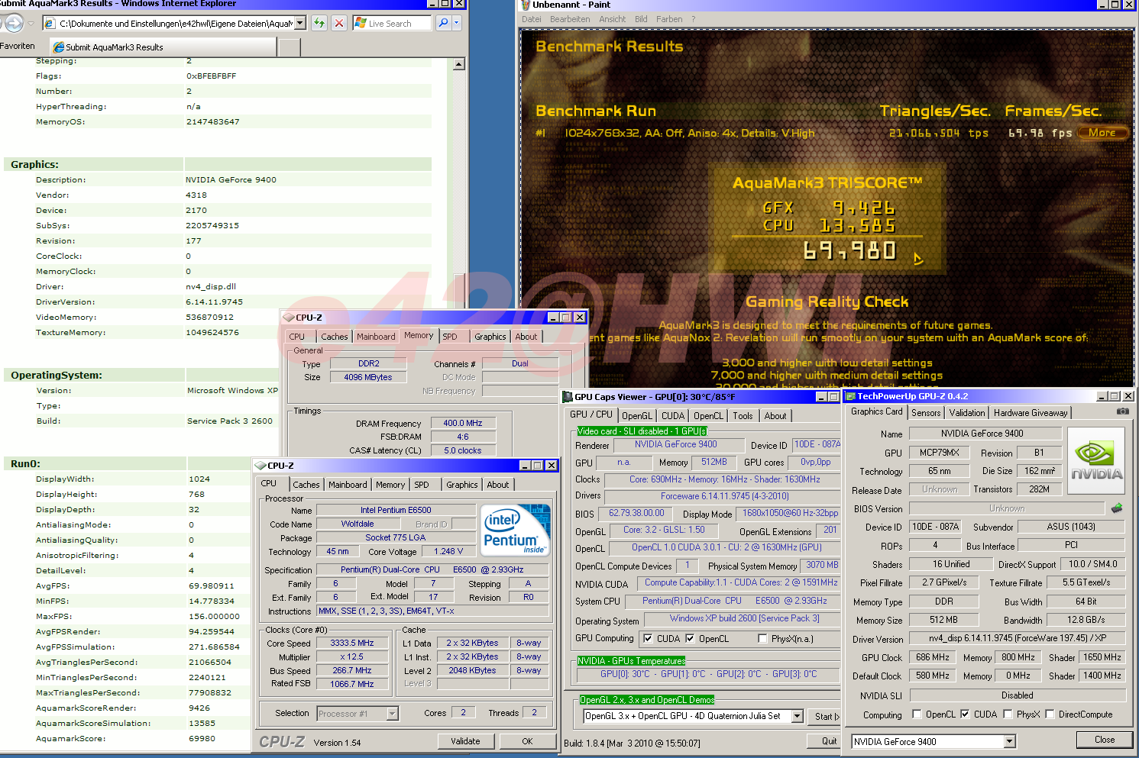Click the page icon in IE address bar
The height and width of the screenshot is (758, 1139).
click(x=50, y=23)
